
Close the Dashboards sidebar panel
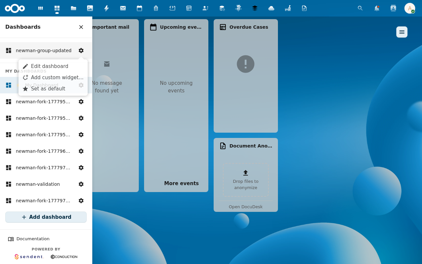tap(81, 27)
